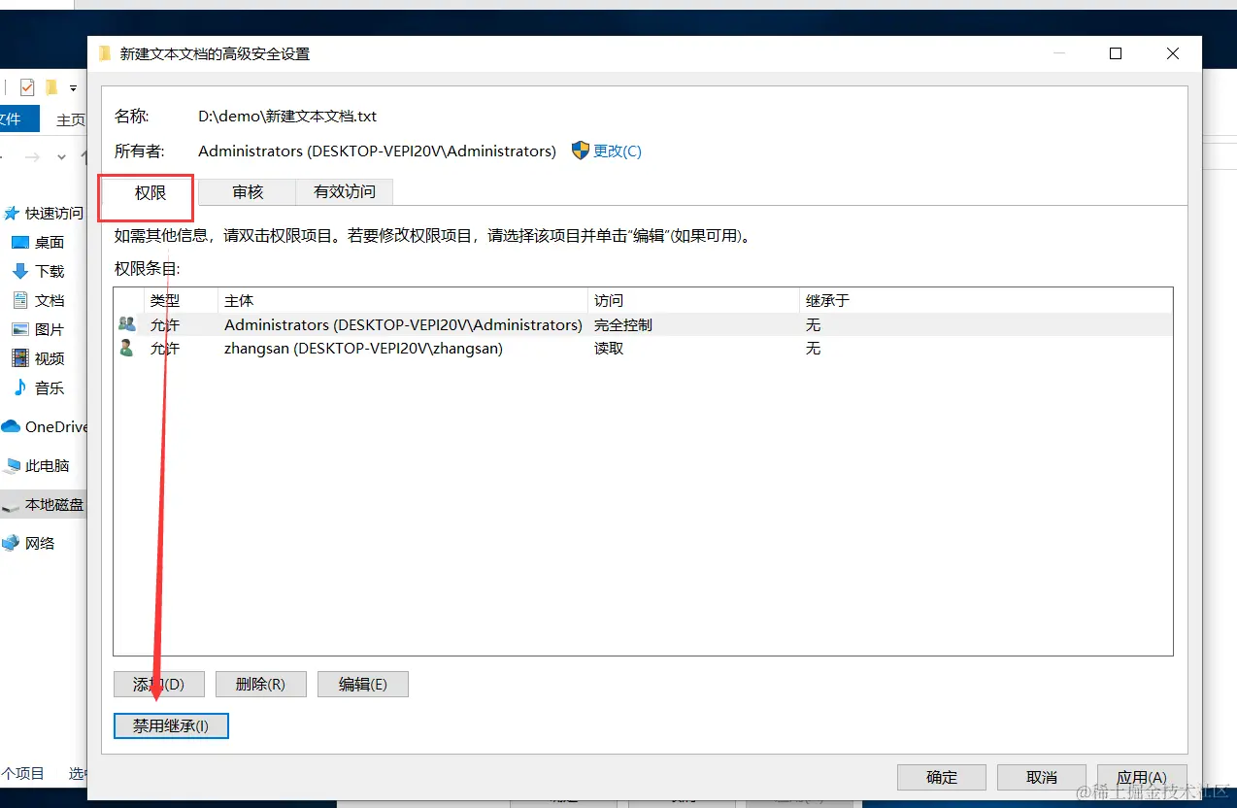Open the 文件 menu in Explorer
The width and height of the screenshot is (1237, 808).
(x=17, y=118)
